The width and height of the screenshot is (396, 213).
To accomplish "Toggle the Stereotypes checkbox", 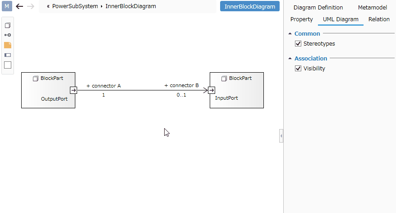I will tap(298, 44).
